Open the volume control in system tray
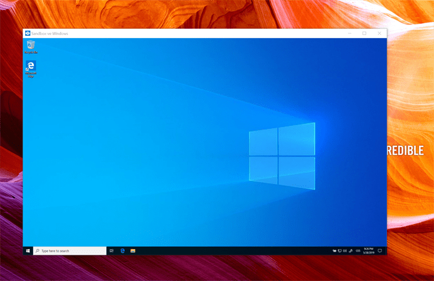This screenshot has height=281, width=434. [345, 250]
